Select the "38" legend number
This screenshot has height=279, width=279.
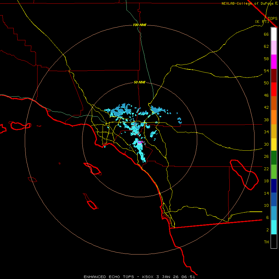click(266, 120)
